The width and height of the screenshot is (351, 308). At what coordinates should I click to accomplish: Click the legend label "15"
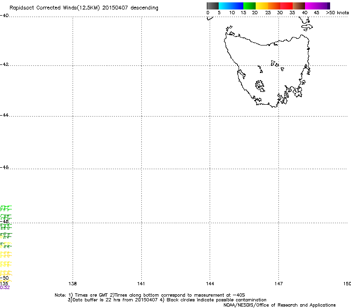pyautogui.click(x=243, y=13)
